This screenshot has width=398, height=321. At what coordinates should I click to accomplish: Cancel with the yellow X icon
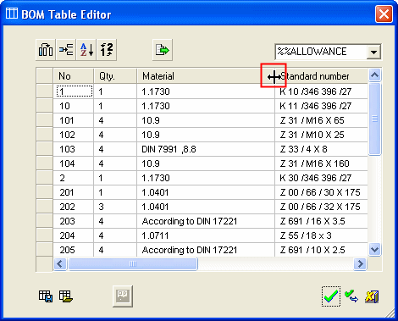tap(372, 296)
